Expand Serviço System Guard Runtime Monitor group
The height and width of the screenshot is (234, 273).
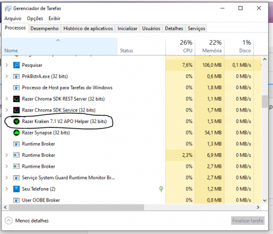click(x=7, y=178)
